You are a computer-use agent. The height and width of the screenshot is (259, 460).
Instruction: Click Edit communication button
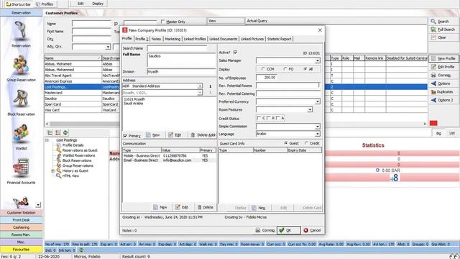182,207
